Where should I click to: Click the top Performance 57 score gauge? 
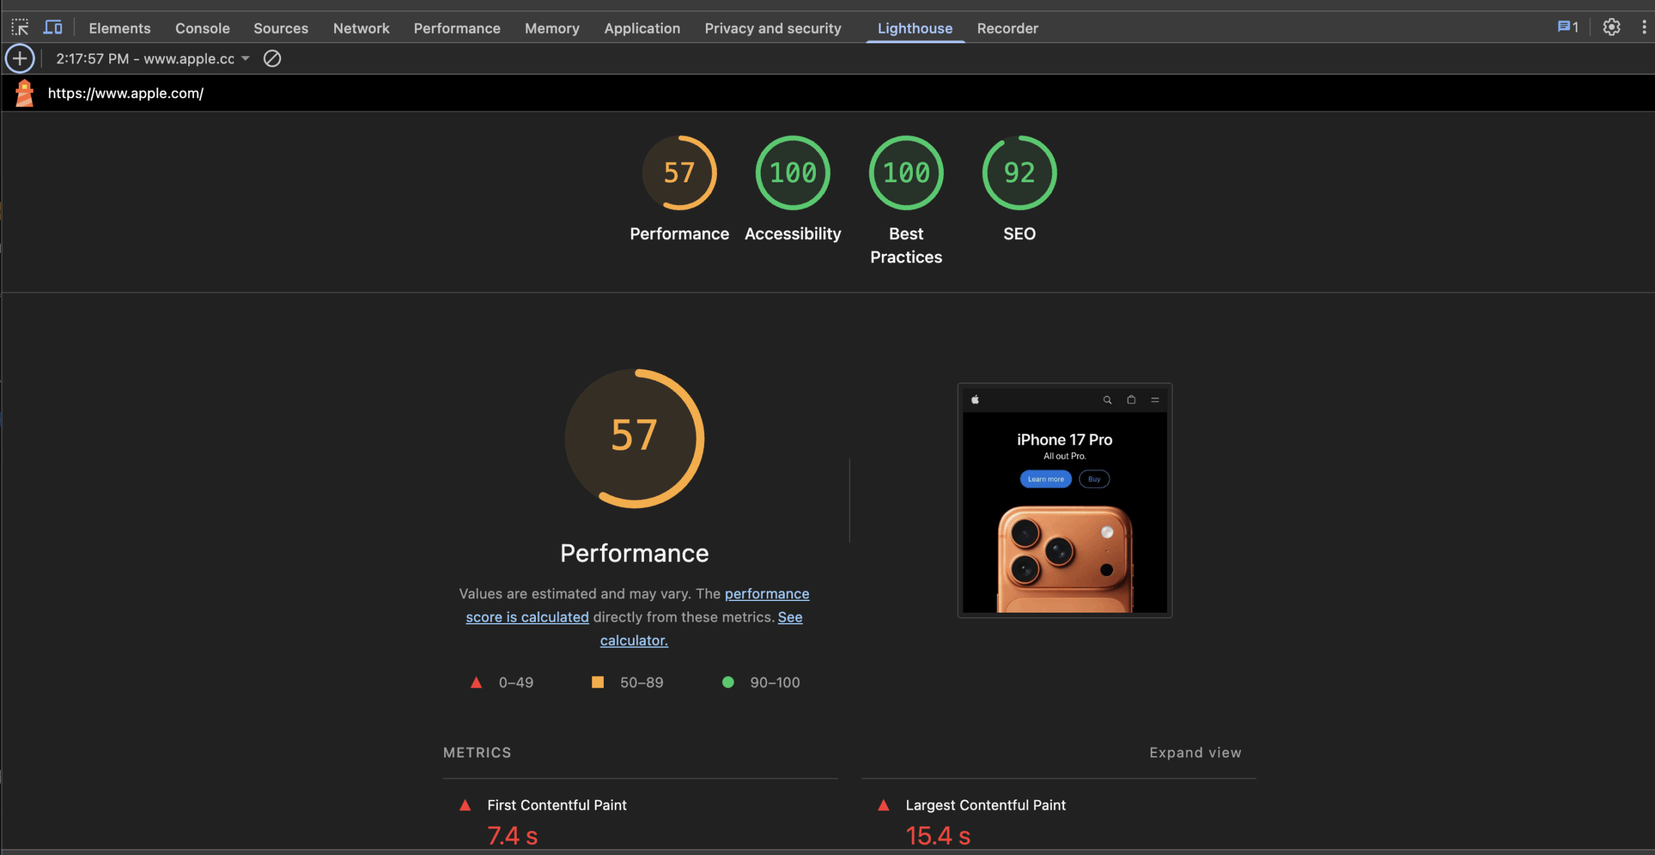tap(679, 173)
